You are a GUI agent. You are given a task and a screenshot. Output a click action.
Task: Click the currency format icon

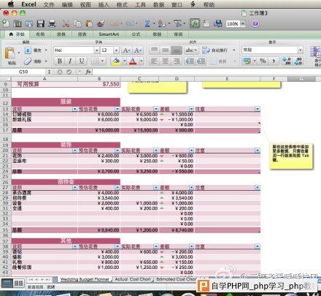pos(247,61)
